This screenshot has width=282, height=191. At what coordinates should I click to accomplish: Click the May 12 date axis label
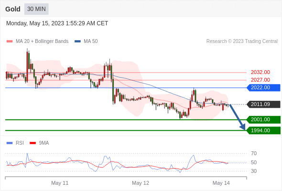pos(141,183)
